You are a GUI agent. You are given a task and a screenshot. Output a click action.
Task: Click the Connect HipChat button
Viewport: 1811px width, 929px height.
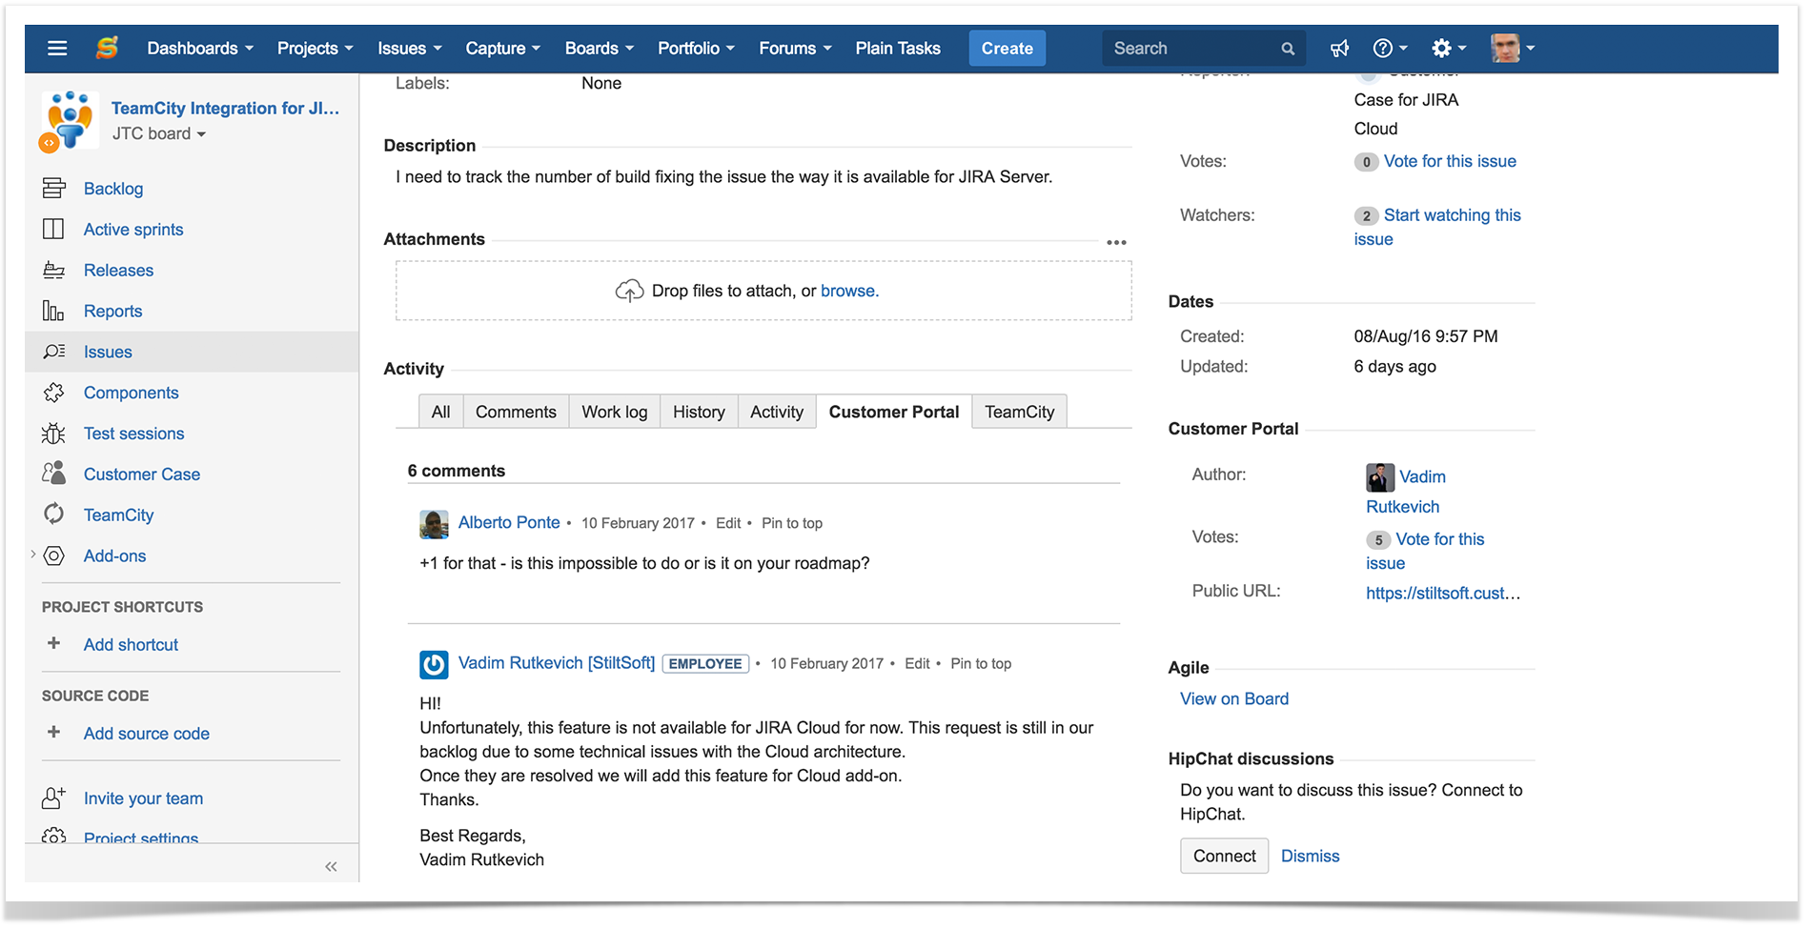(x=1224, y=856)
